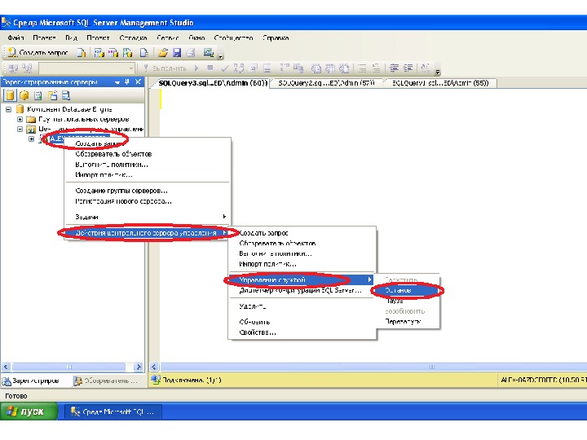The image size is (587, 440).
Task: Create a SQL Server Compact query
Action: (144, 53)
